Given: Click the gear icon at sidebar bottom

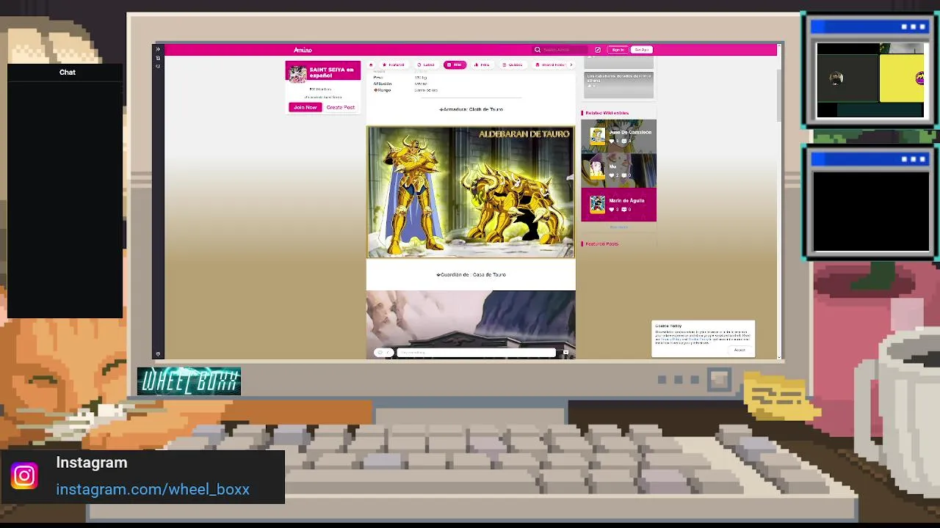Looking at the screenshot, I should click(x=157, y=354).
